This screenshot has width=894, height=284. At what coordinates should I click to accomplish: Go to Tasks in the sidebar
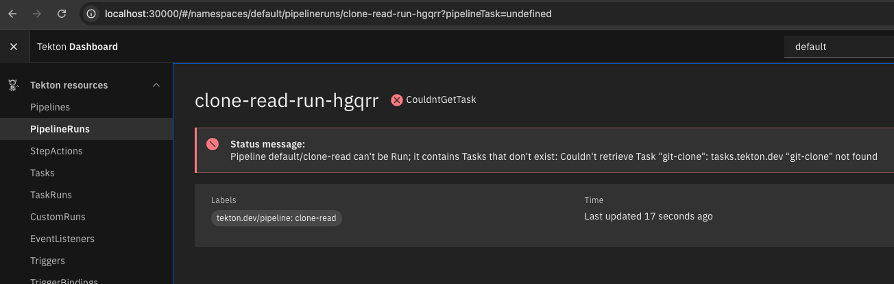point(43,173)
